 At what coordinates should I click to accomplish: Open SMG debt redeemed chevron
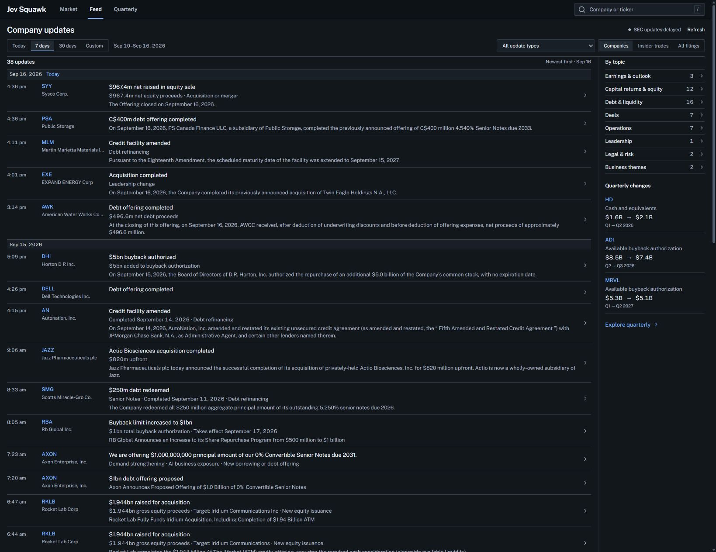click(585, 399)
